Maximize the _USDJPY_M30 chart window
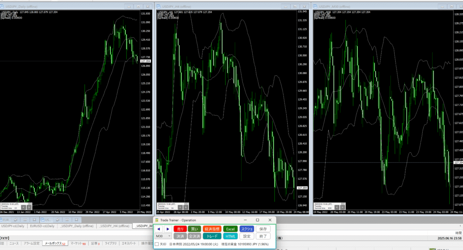 click(452, 6)
